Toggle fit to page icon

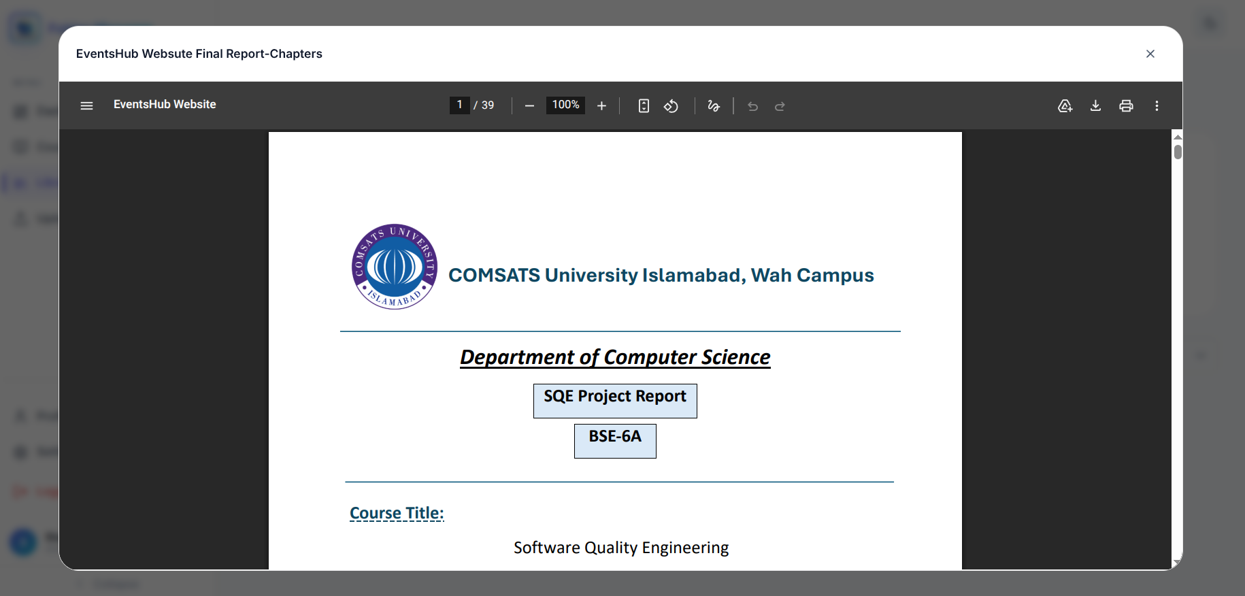[644, 105]
